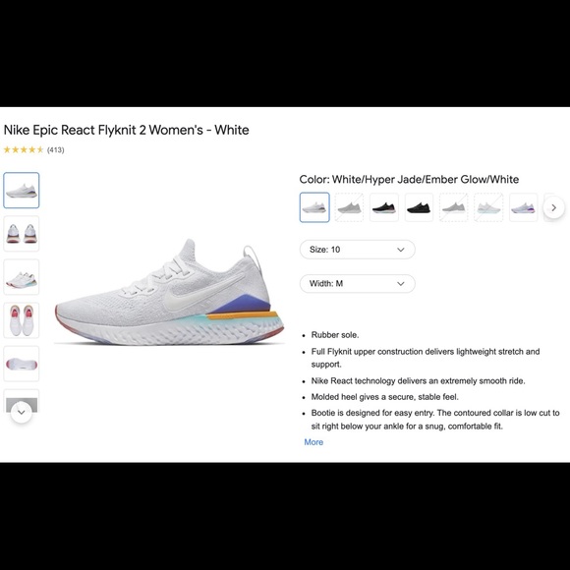
Task: Select the all-black shoe color swatch
Action: pyautogui.click(x=419, y=207)
